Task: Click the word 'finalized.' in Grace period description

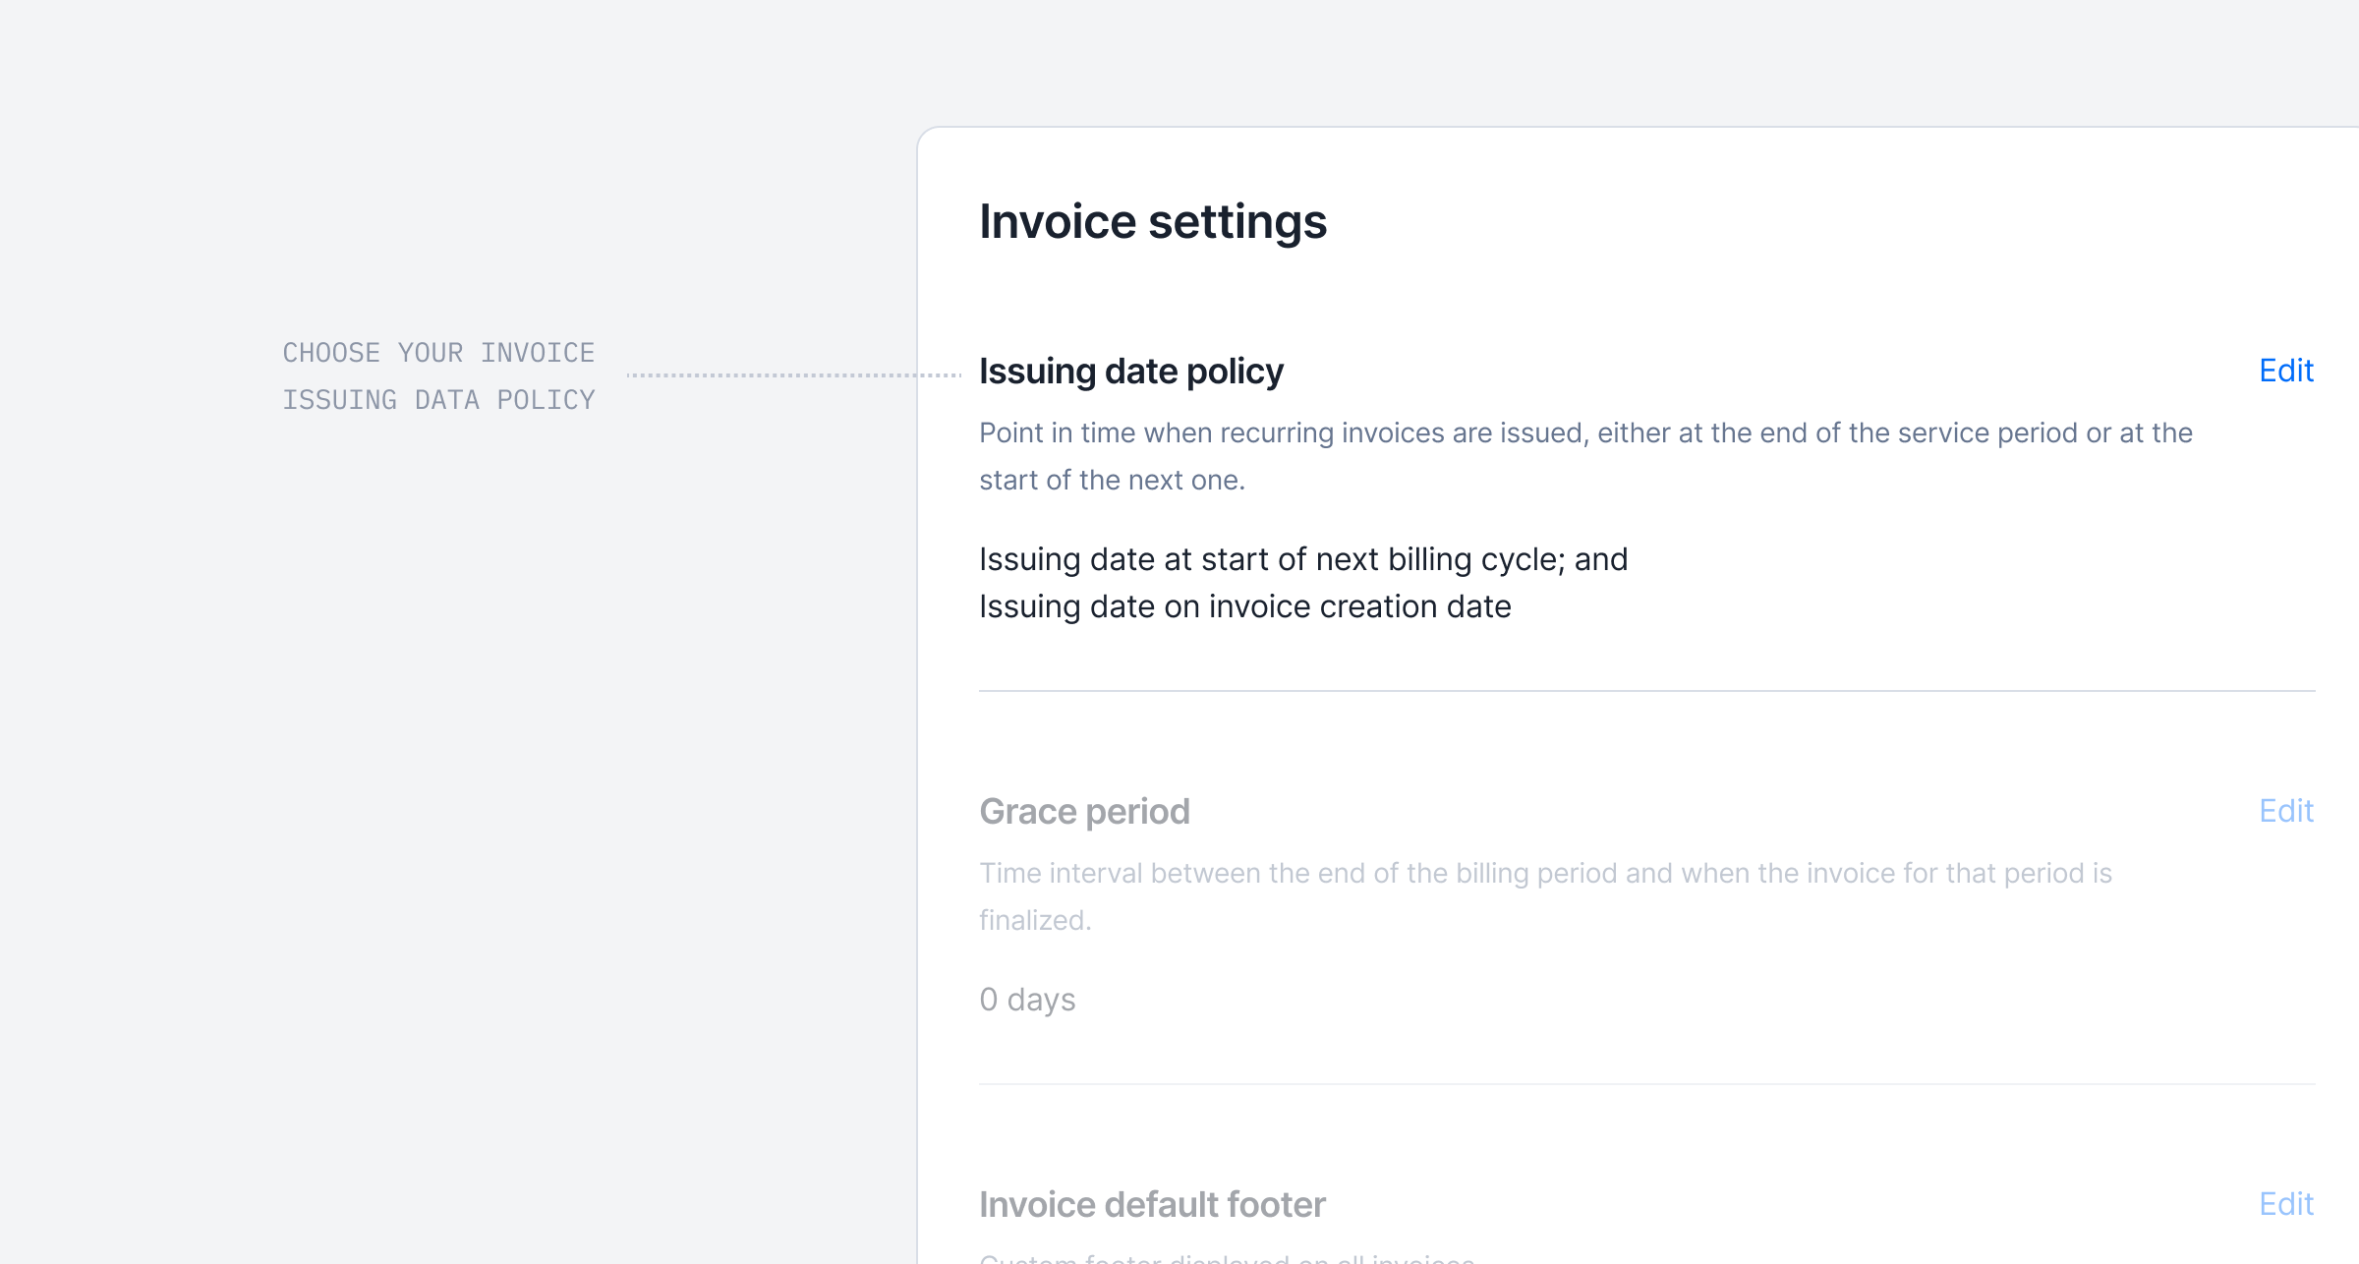Action: pos(1035,921)
